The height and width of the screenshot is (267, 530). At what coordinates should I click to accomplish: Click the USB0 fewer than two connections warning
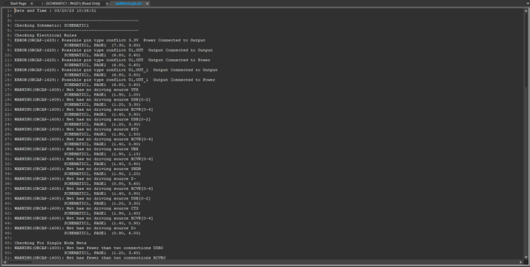(88, 248)
